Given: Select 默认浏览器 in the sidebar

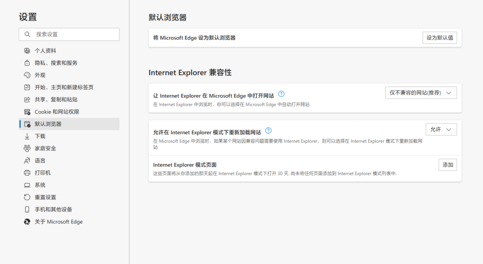Looking at the screenshot, I should point(69,124).
